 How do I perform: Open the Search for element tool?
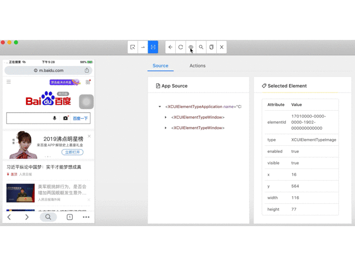coord(201,47)
